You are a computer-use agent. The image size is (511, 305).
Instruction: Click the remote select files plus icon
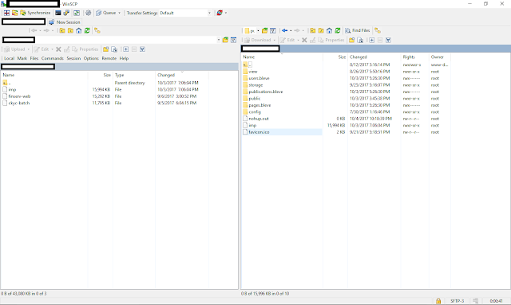[x=371, y=40]
